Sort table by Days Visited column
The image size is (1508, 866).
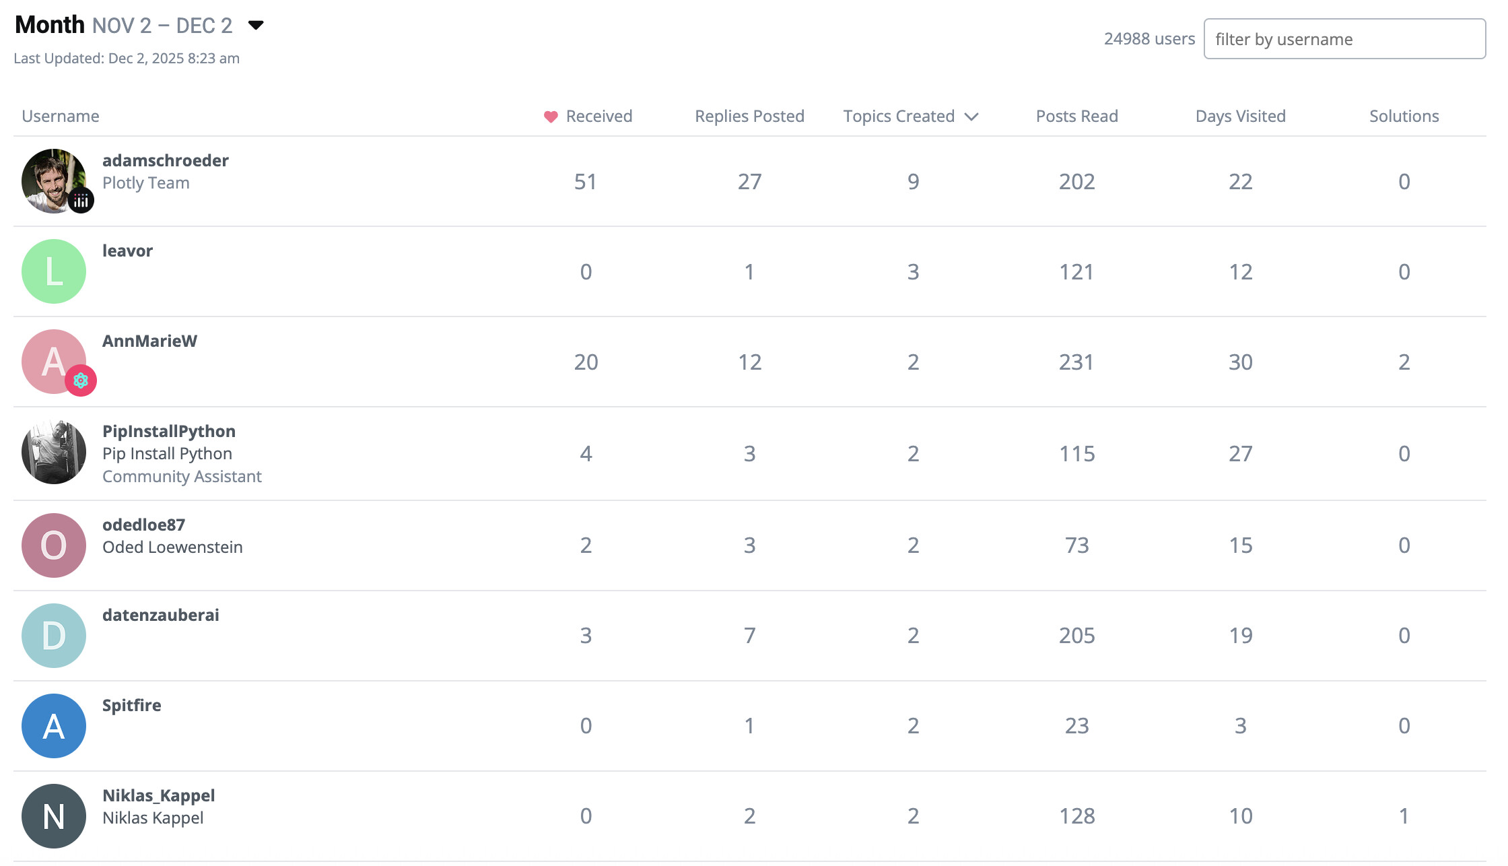[1240, 116]
